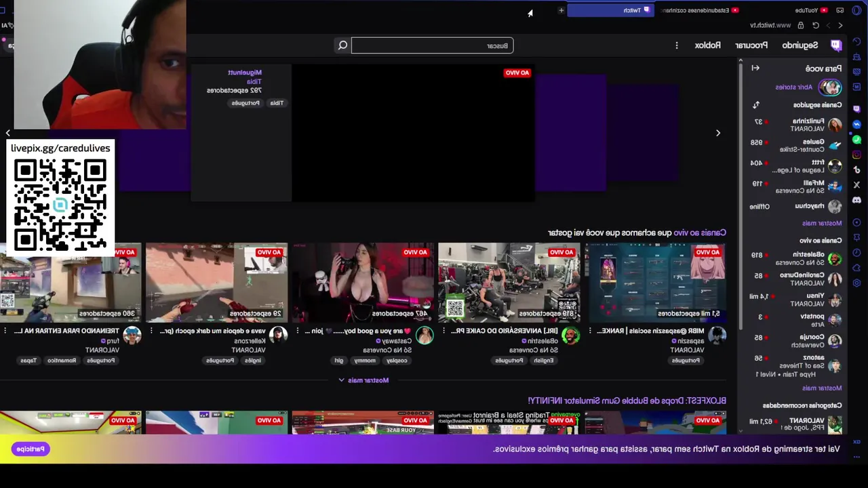Viewport: 868px width, 488px height.
Task: Open Funilzinha channel avatar in sidebar
Action: [835, 125]
